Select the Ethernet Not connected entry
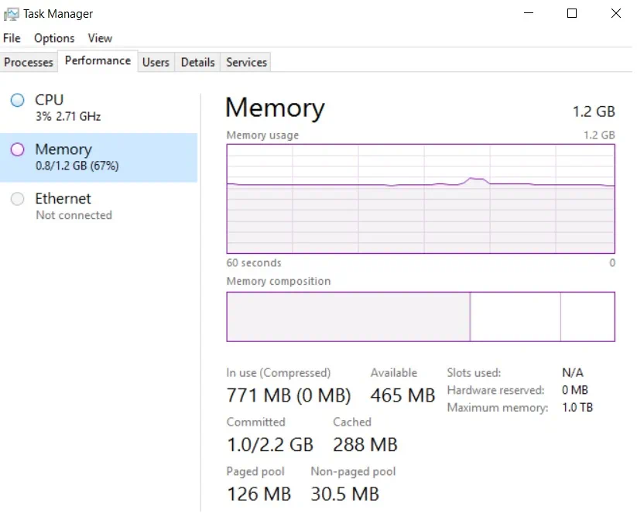 pyautogui.click(x=74, y=207)
